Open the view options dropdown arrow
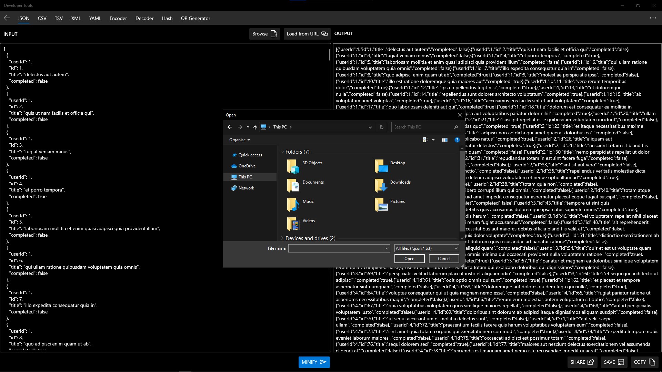Screen dimensions: 662x372 coord(433,140)
